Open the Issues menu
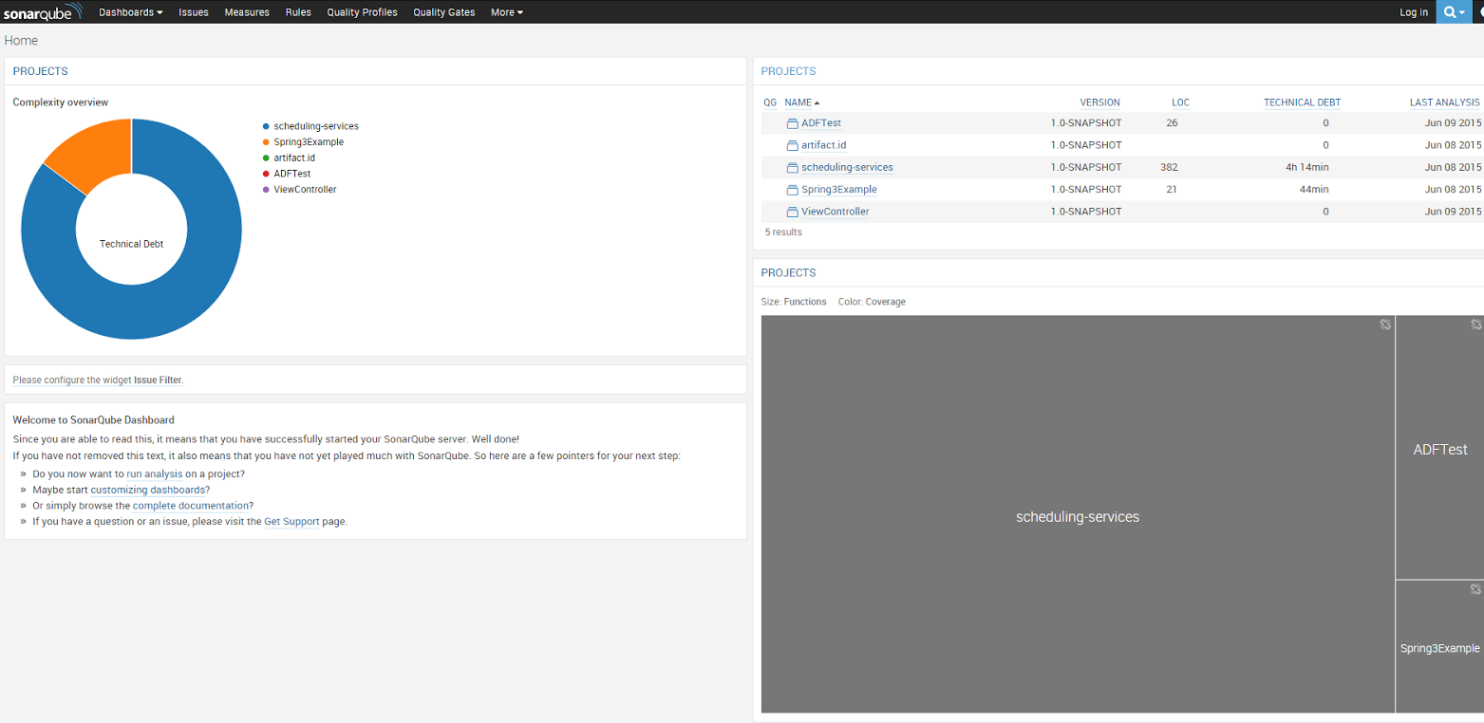1484x723 pixels. pyautogui.click(x=193, y=11)
